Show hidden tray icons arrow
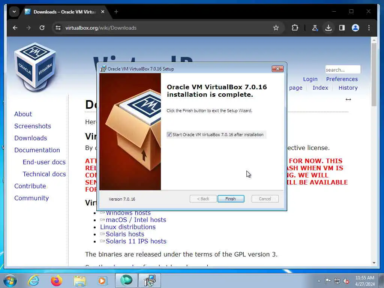The height and width of the screenshot is (288, 384). point(319,281)
